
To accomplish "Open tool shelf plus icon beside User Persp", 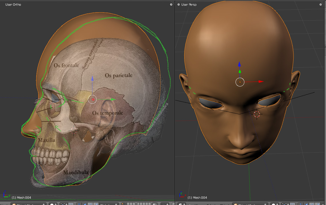I will [179, 5].
